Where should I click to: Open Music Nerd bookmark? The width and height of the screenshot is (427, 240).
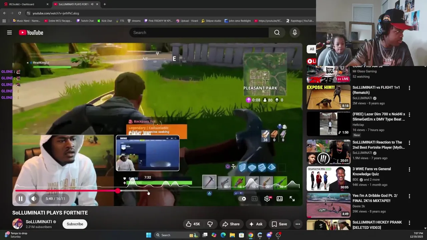(26, 21)
